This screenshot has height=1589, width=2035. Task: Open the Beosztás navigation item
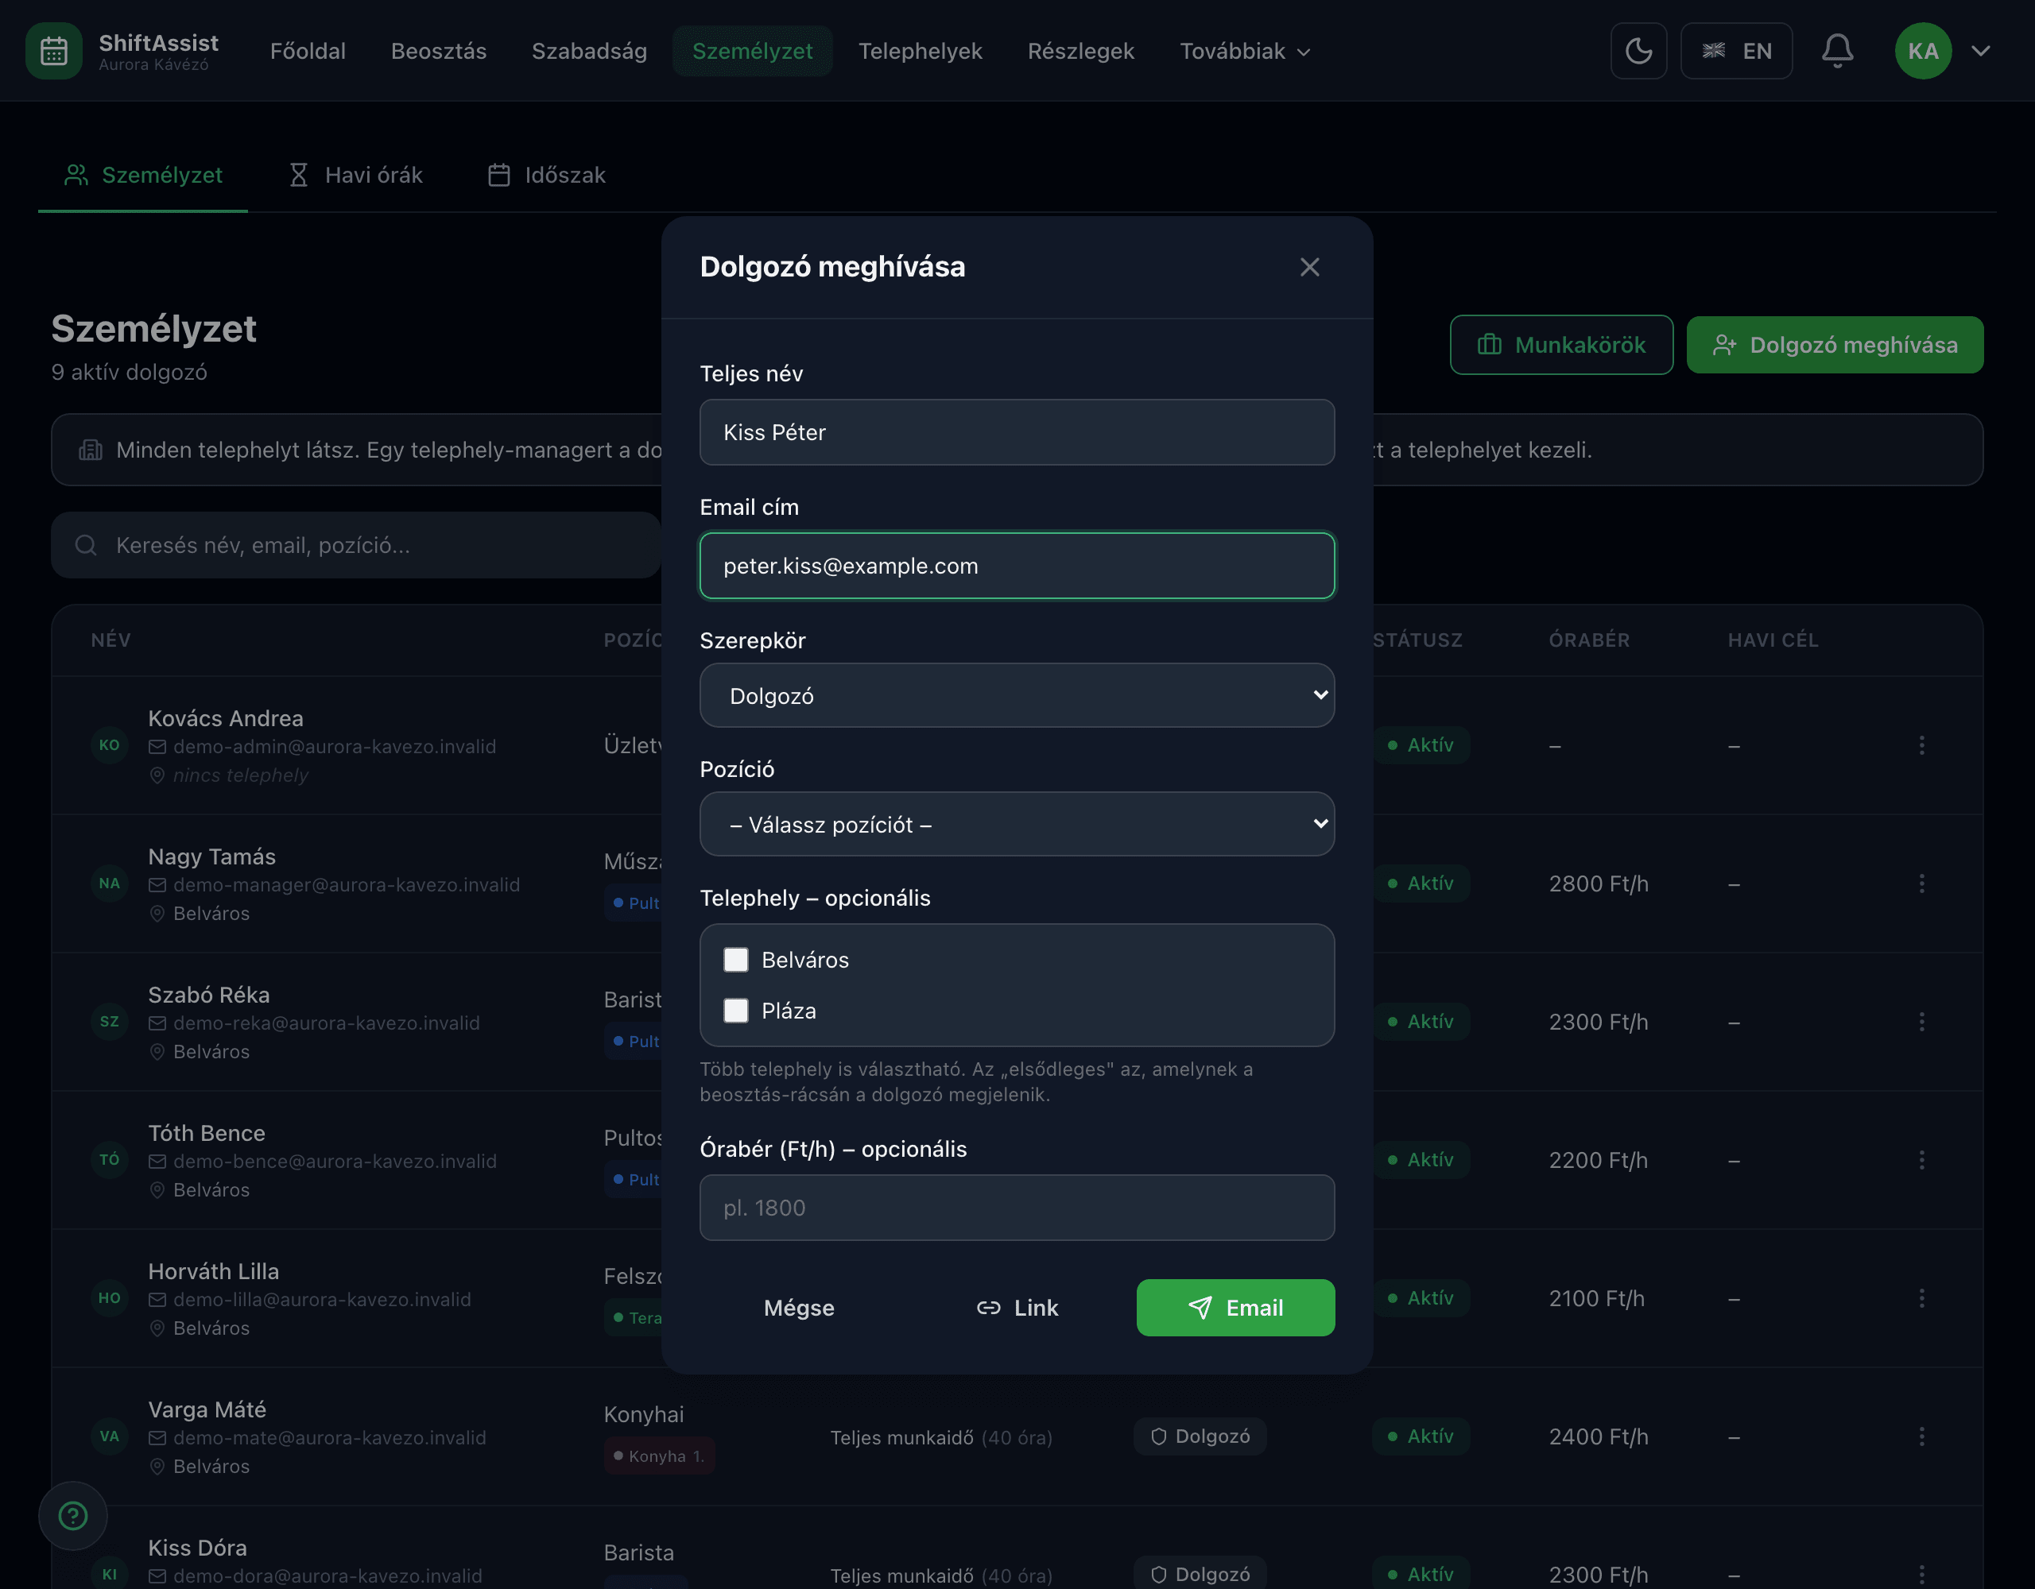coord(438,51)
